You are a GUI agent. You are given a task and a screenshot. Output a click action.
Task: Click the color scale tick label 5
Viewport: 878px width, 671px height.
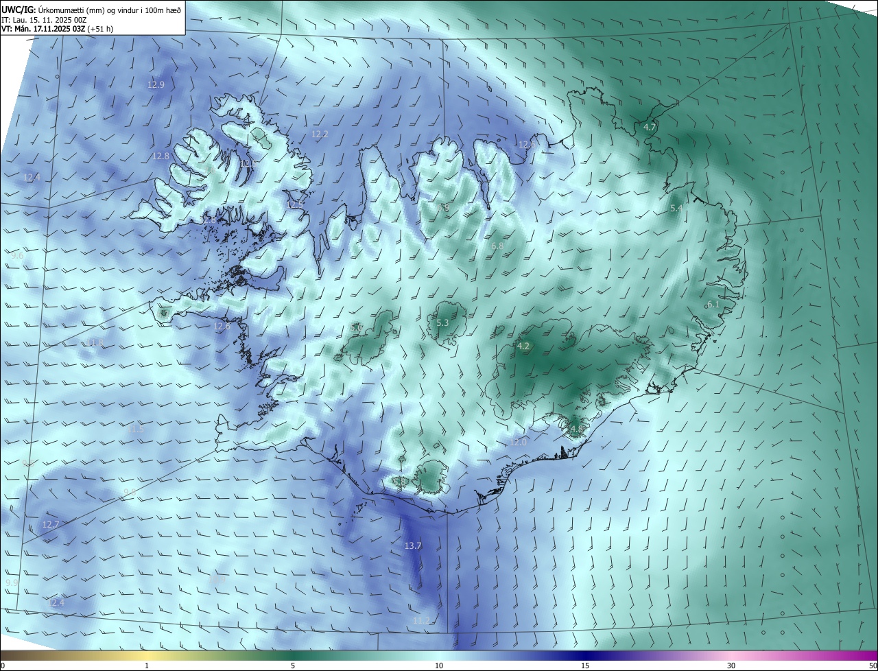tap(293, 666)
